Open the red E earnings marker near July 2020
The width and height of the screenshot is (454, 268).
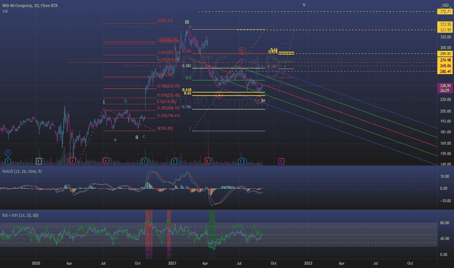pos(106,161)
